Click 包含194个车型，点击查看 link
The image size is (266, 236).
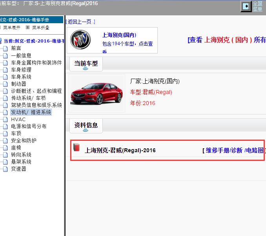128,46
